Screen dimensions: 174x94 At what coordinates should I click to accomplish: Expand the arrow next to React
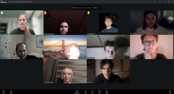pos(94,91)
